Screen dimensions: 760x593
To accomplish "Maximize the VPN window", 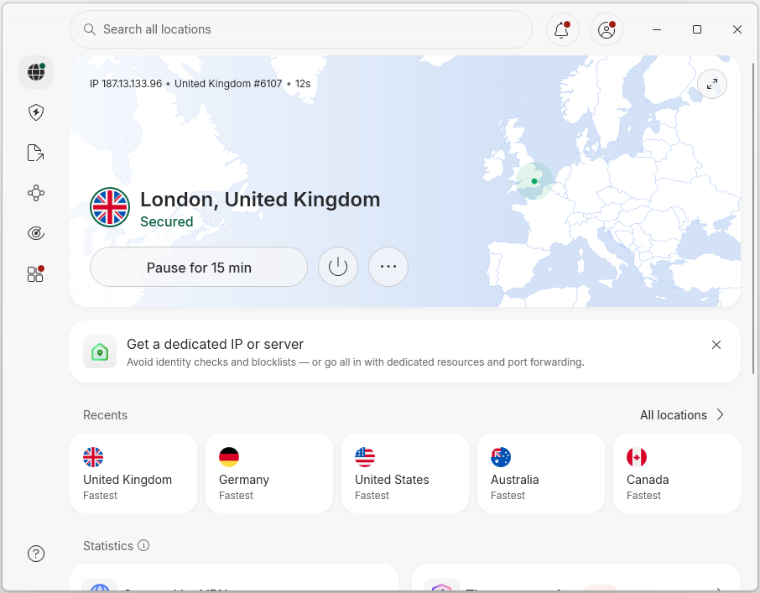I will coord(697,29).
